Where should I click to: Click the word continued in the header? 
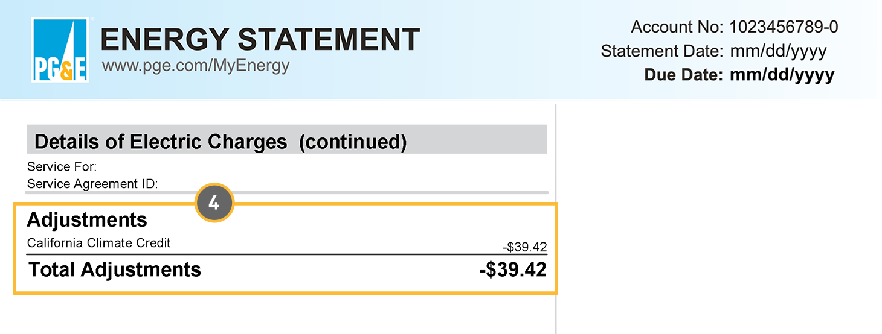353,142
